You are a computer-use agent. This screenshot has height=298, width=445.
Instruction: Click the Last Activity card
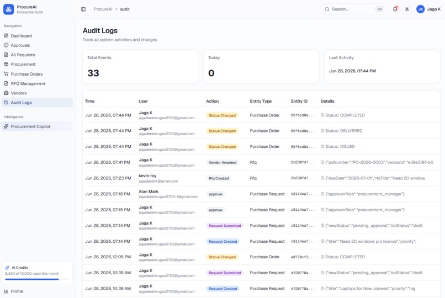(382, 67)
